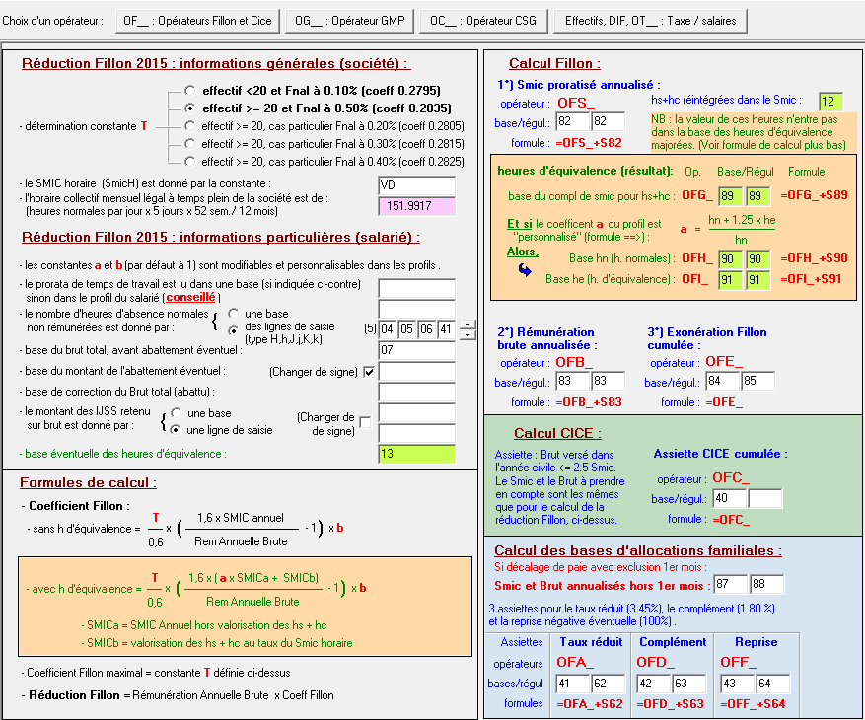This screenshot has width=865, height=720.
Task: Click OFS_ base field containing first 82
Action: coord(572,121)
